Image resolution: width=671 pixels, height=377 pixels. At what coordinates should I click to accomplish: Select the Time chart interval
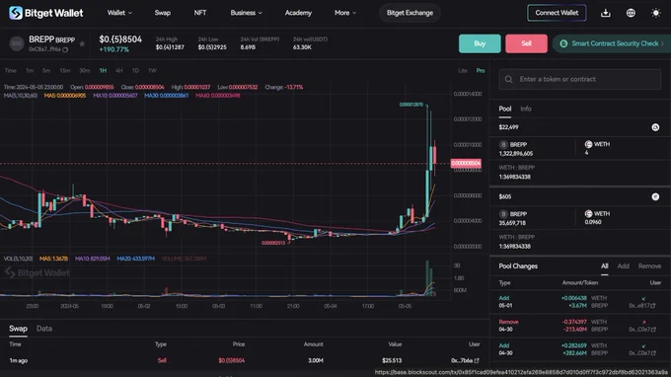[10, 71]
